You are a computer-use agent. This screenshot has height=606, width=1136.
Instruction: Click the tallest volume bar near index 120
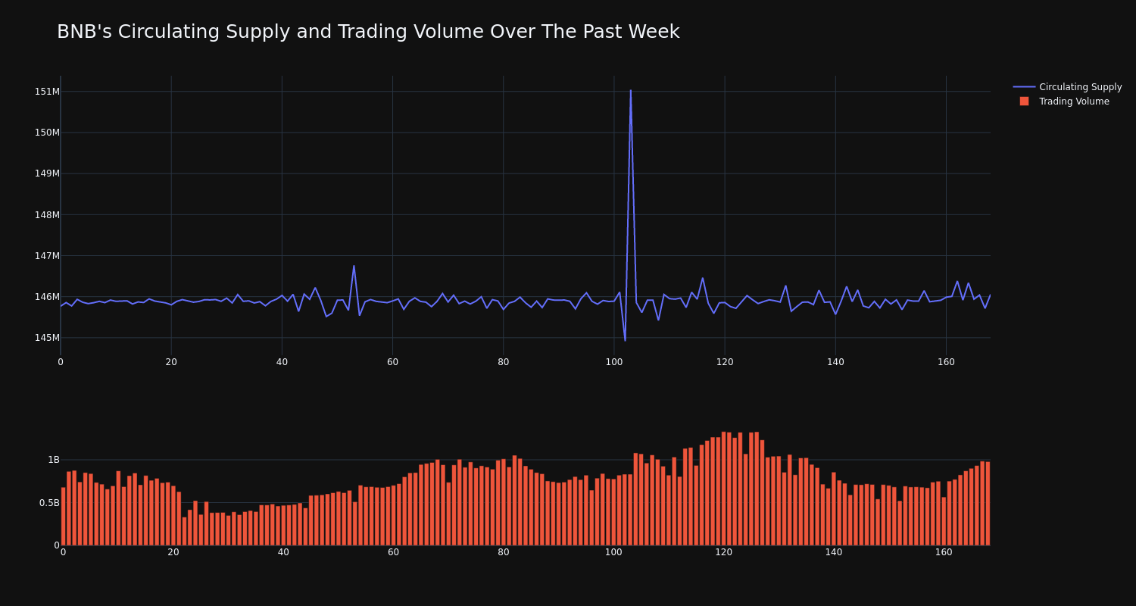(x=724, y=489)
